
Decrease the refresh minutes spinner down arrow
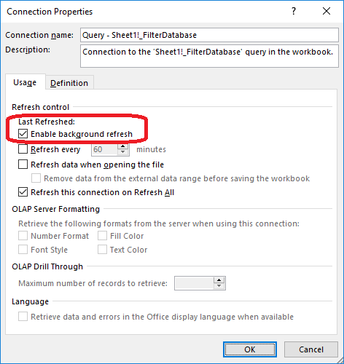coord(123,152)
